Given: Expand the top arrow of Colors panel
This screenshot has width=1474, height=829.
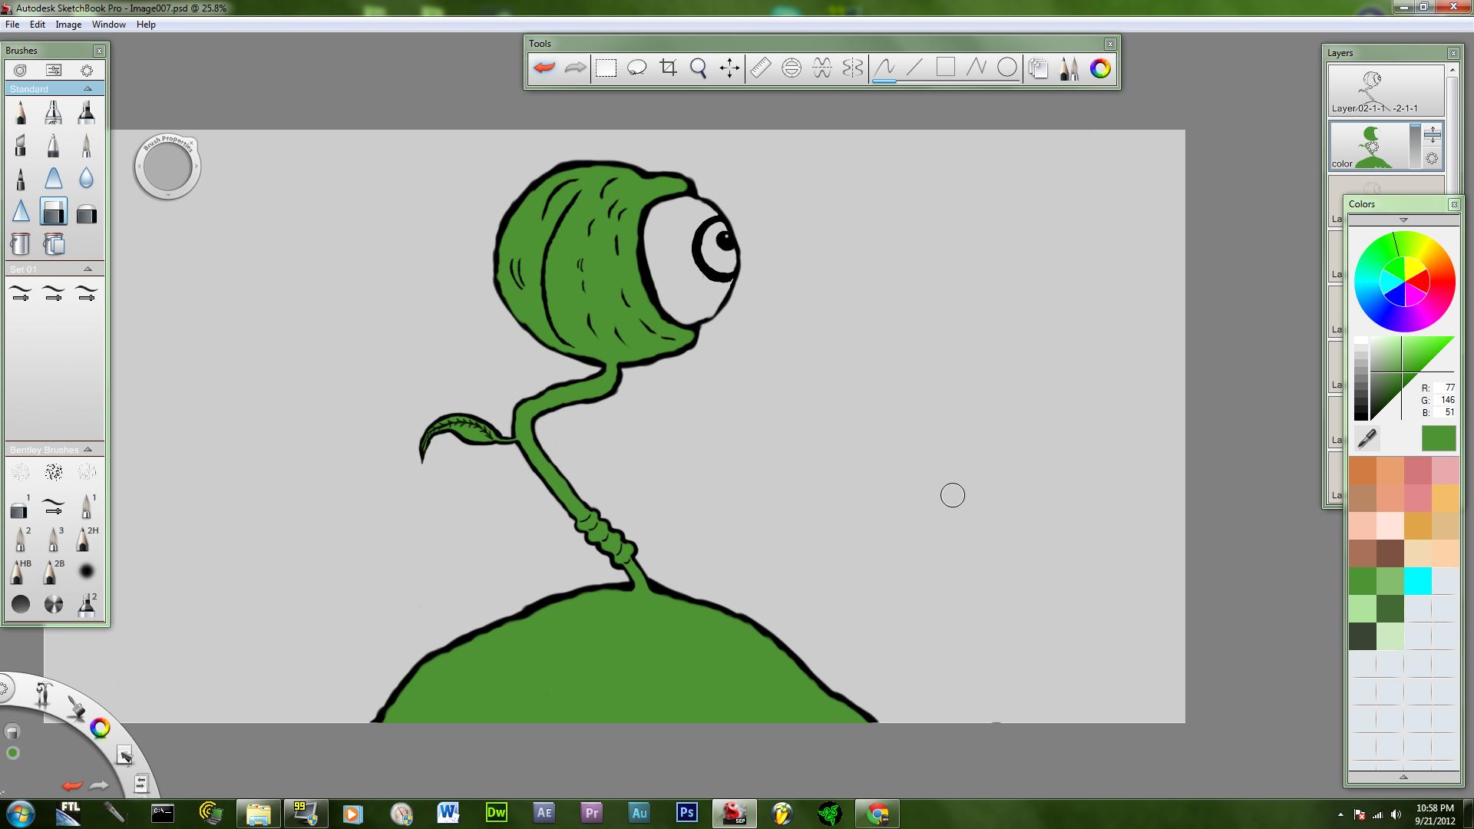Looking at the screenshot, I should [x=1403, y=220].
